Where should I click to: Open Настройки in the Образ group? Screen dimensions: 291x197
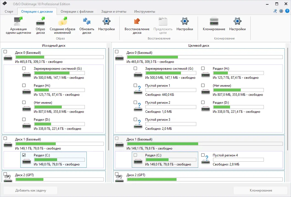click(107, 21)
